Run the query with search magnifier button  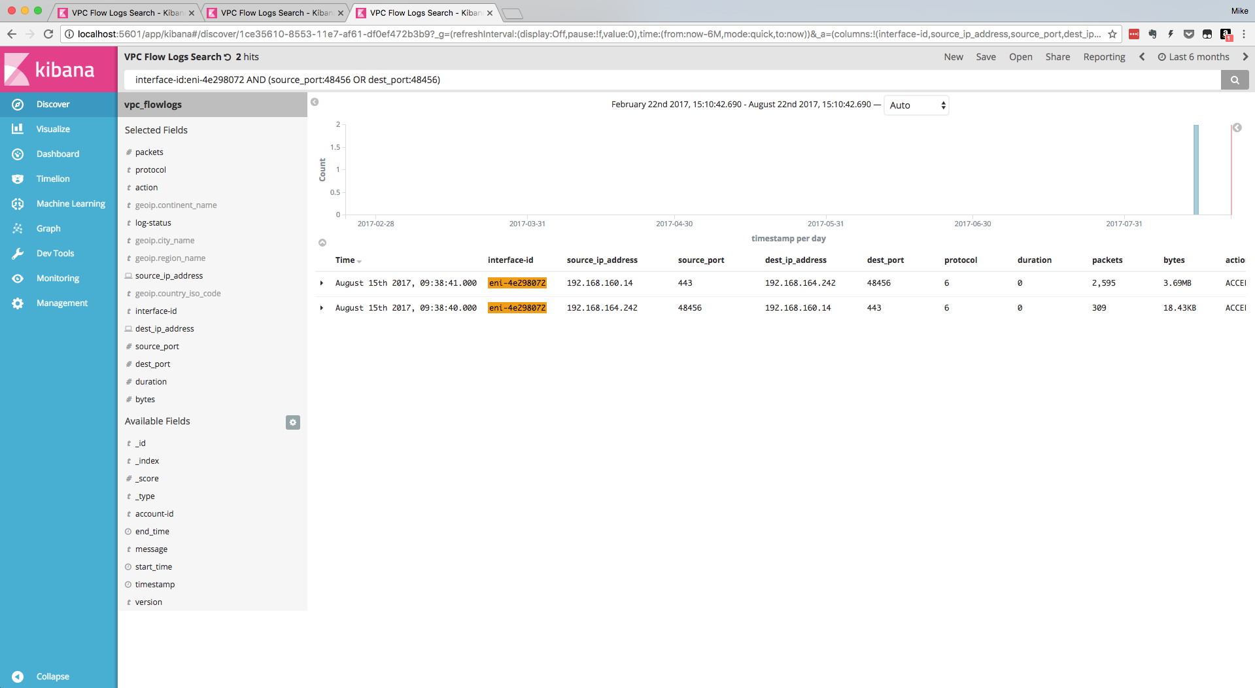1235,80
